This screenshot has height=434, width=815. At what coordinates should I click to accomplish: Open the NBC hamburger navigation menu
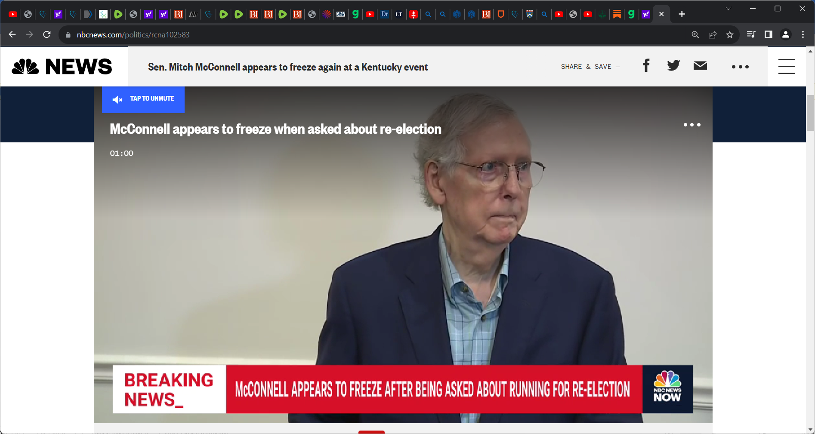tap(787, 66)
